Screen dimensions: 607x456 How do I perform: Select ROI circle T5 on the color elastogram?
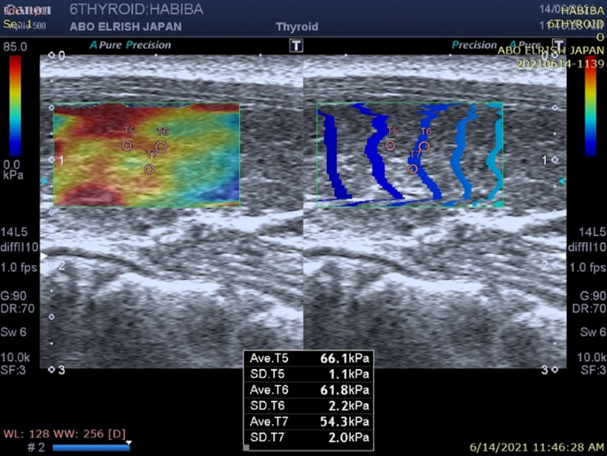pyautogui.click(x=127, y=145)
